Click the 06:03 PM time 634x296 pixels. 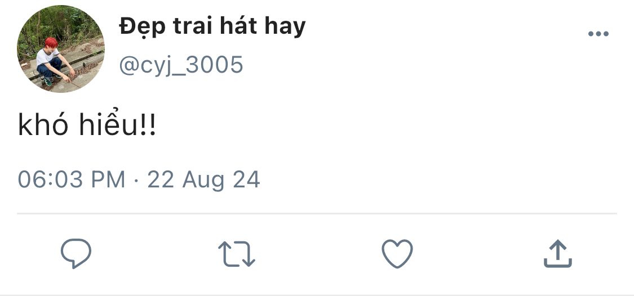coord(72,180)
